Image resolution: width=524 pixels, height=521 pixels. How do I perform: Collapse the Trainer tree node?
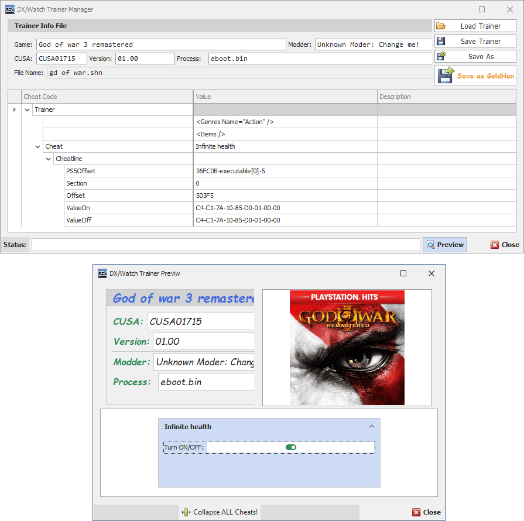28,109
